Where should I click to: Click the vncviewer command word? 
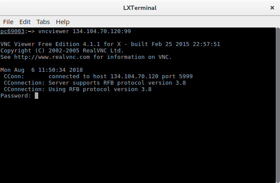[x=54, y=31]
